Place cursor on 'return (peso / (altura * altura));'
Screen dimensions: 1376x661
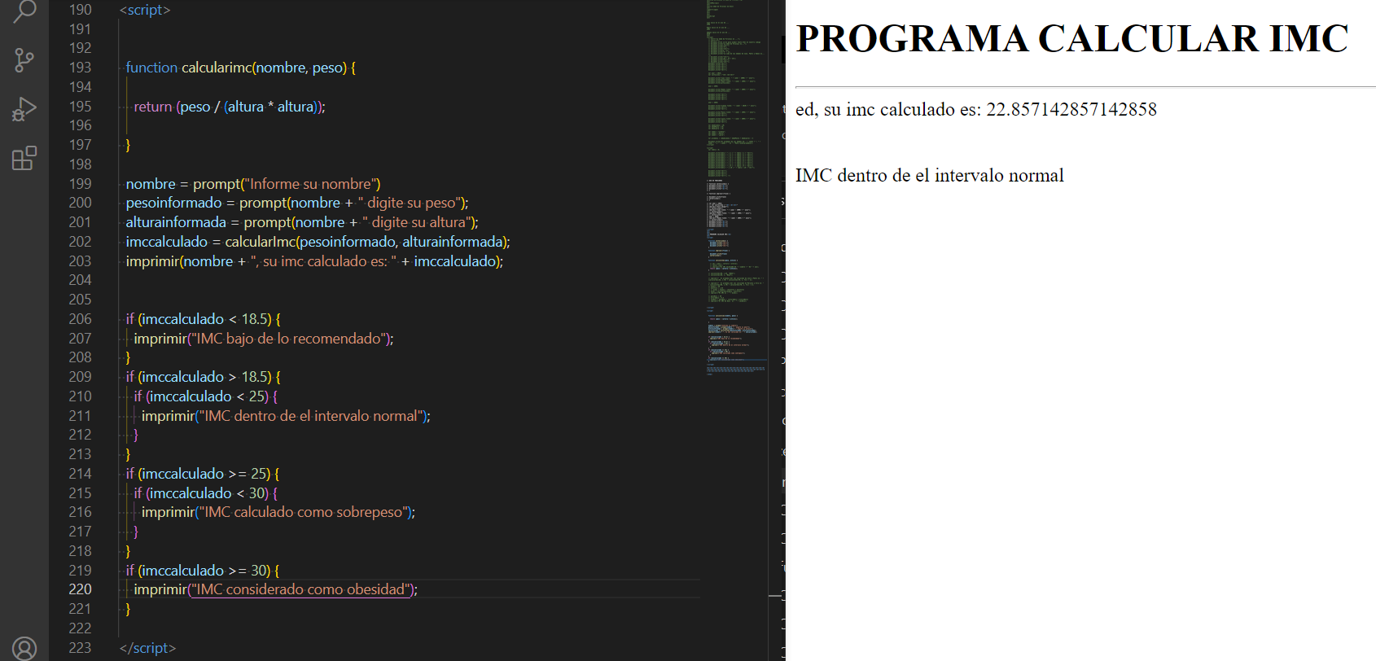(230, 107)
